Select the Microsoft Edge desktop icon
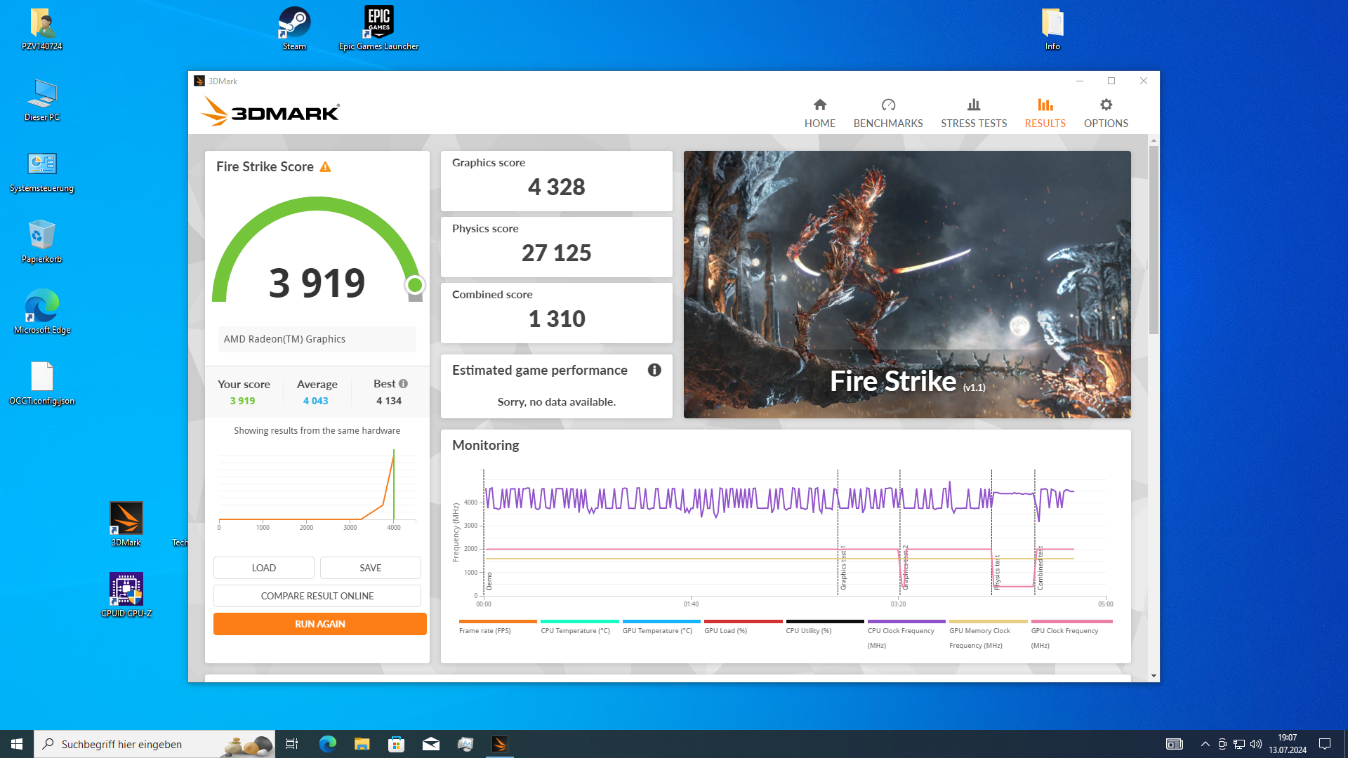 point(42,312)
